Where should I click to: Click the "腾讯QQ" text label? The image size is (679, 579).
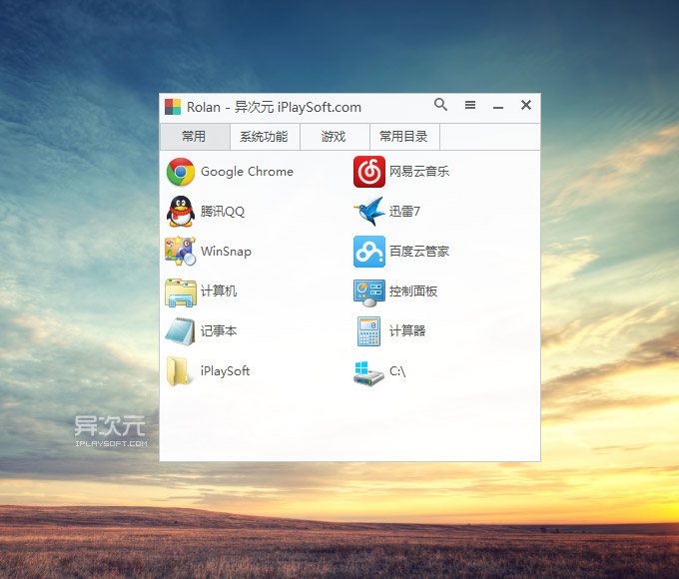pyautogui.click(x=223, y=212)
